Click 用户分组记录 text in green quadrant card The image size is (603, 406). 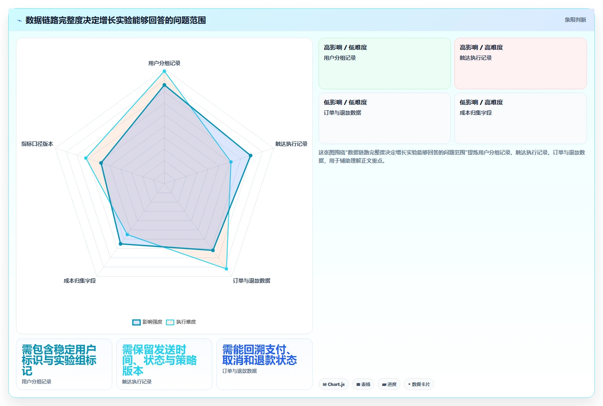340,58
